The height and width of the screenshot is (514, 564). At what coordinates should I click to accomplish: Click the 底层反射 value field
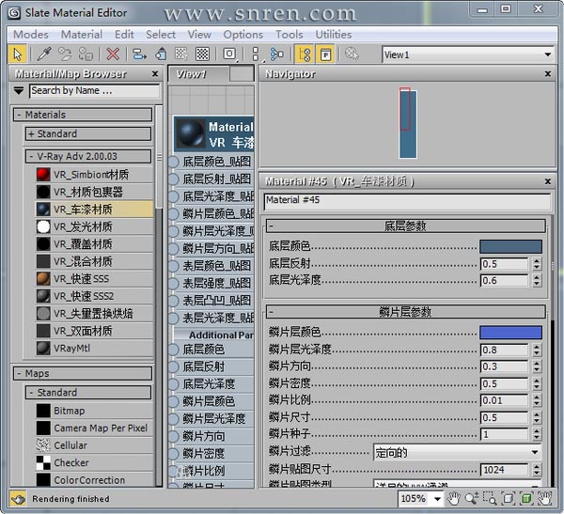504,264
